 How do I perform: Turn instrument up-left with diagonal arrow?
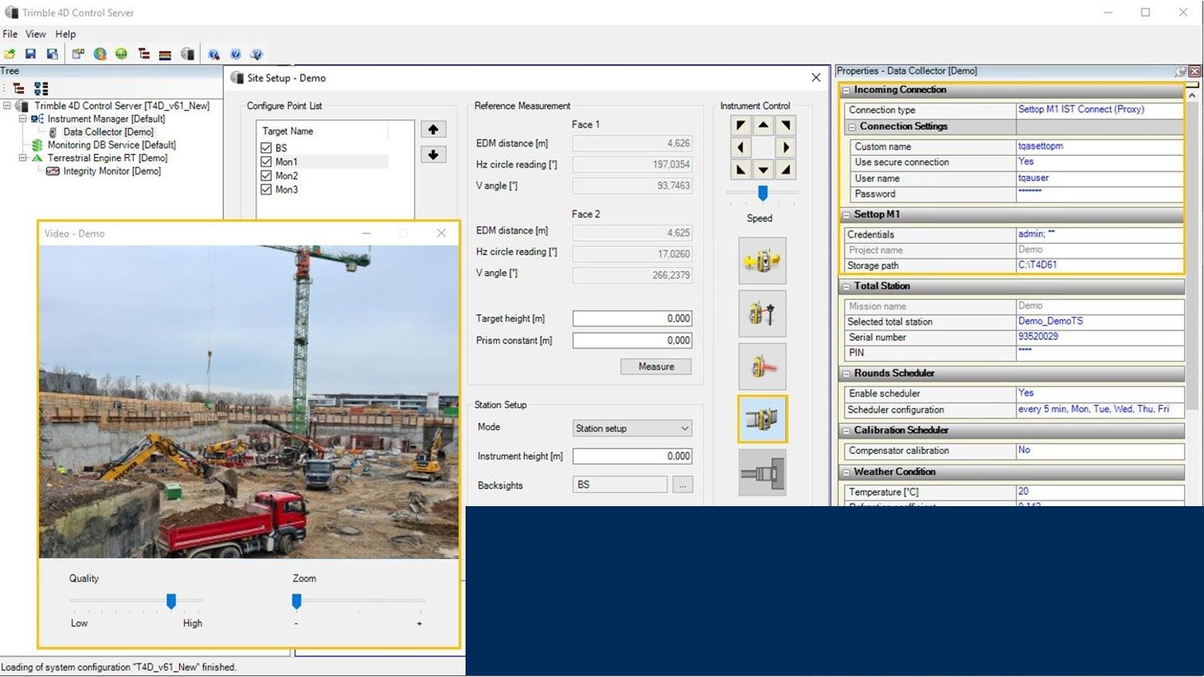pyautogui.click(x=741, y=125)
